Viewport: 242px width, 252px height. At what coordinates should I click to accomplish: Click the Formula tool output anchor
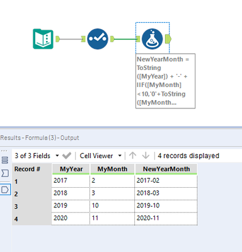click(x=168, y=39)
